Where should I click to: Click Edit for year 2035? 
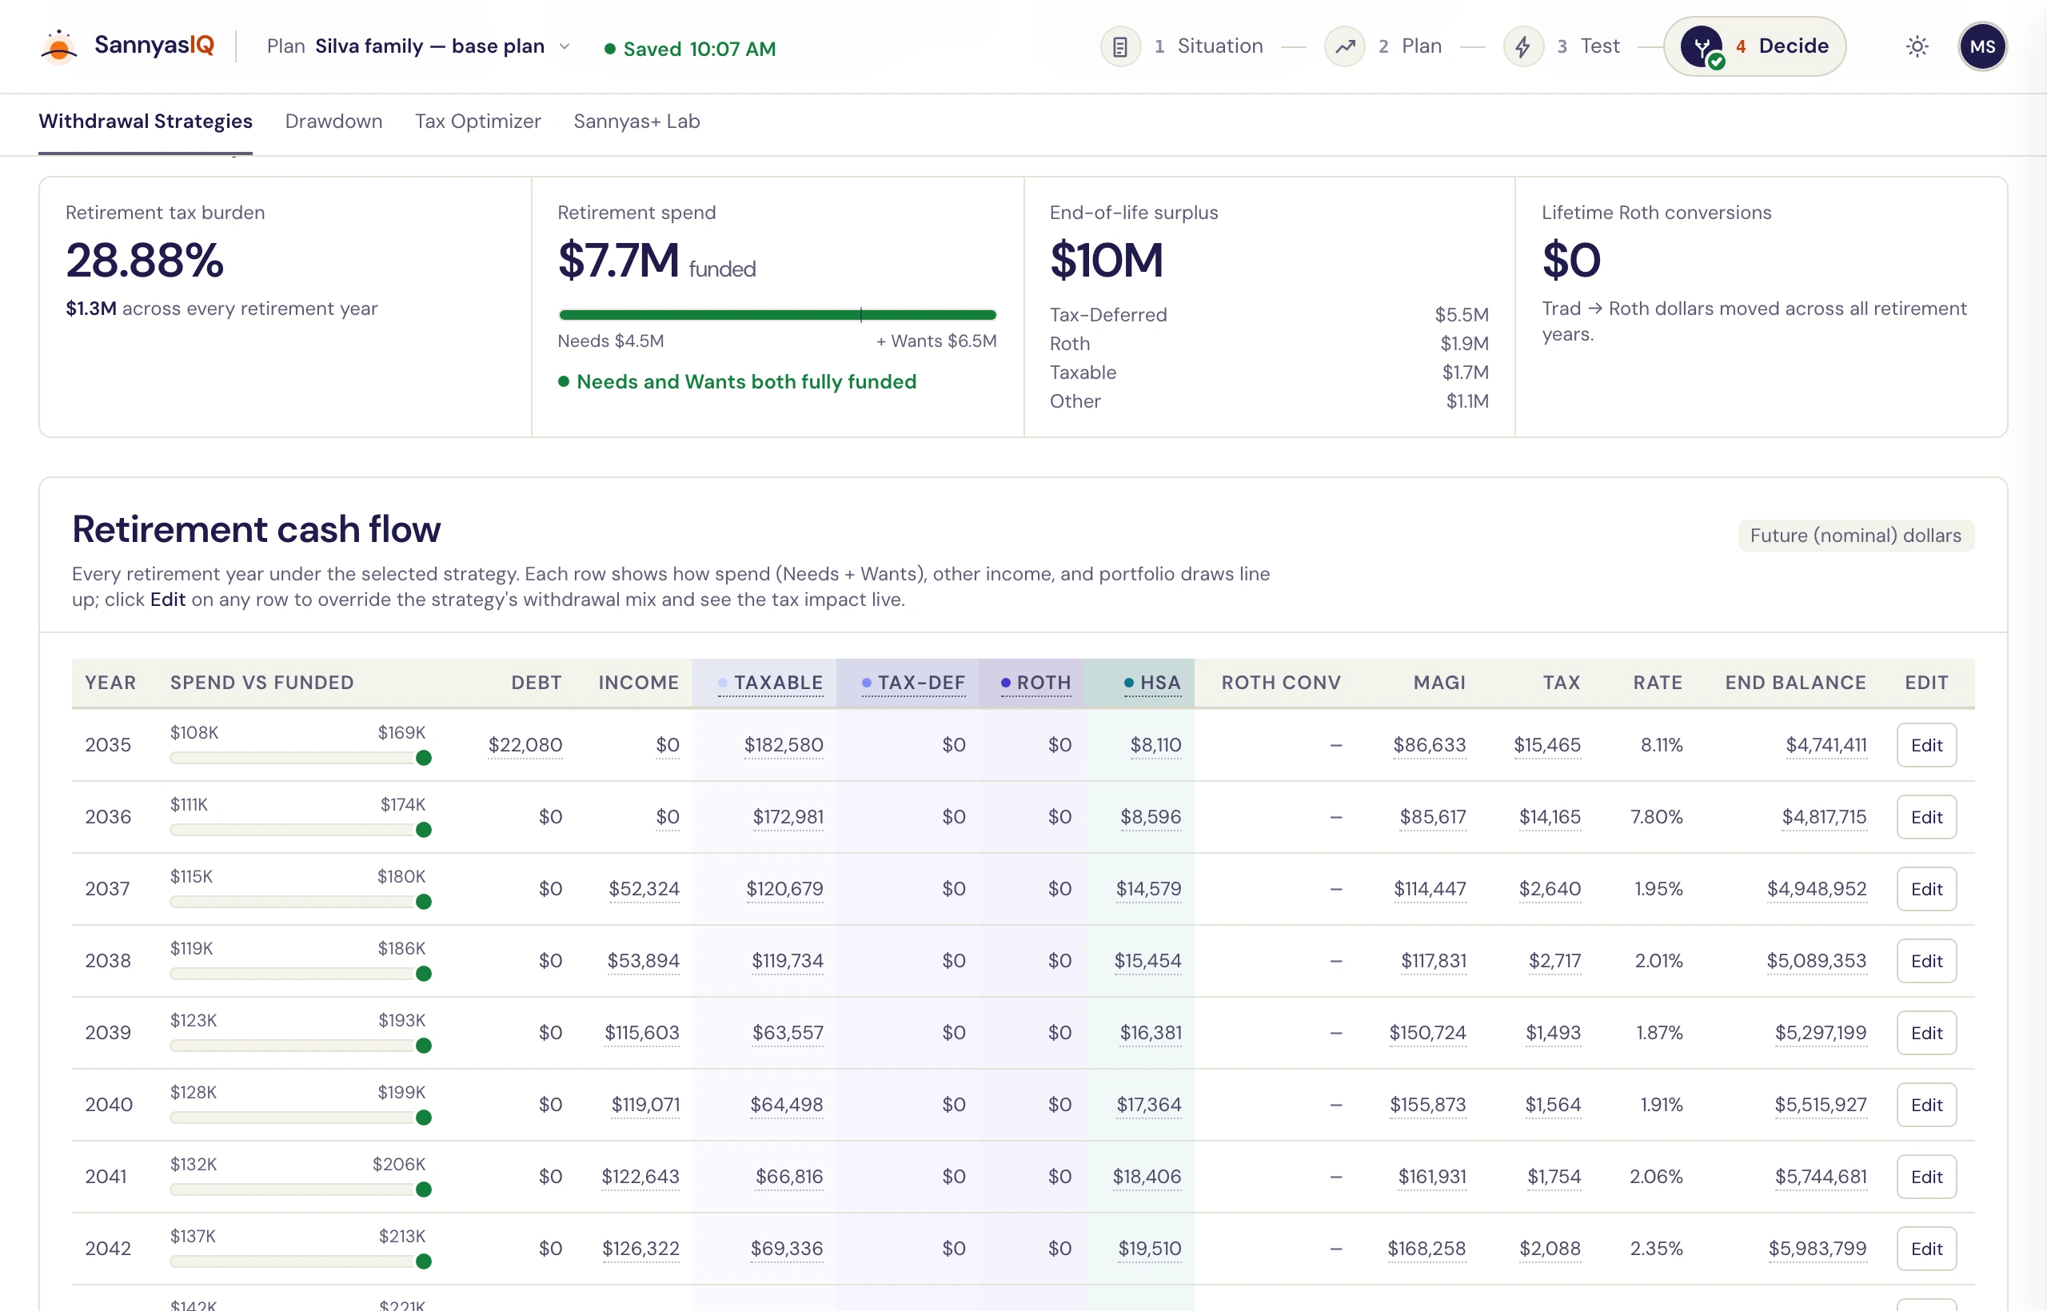pyautogui.click(x=1926, y=745)
